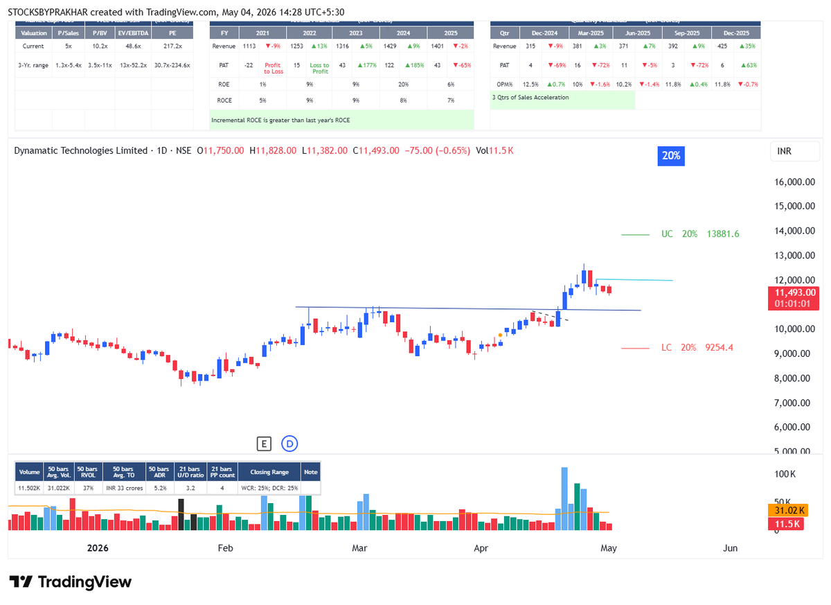Select the 'WCR: 25%; DCR: 25%' closing range cell

(269, 489)
